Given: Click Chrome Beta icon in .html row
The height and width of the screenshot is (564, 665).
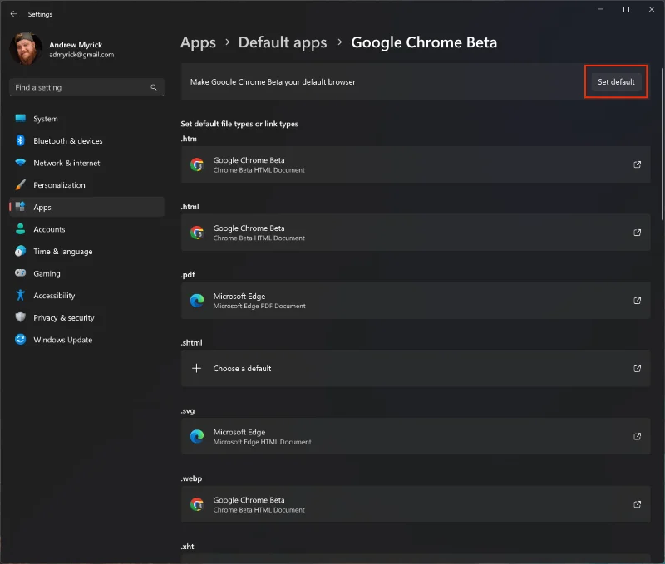Looking at the screenshot, I should (197, 233).
